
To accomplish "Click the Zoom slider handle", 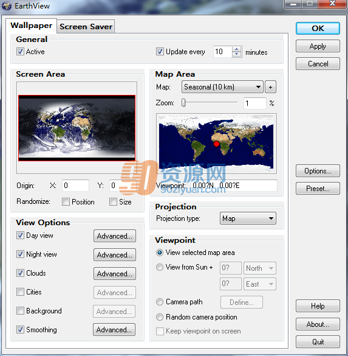I will click(x=183, y=103).
